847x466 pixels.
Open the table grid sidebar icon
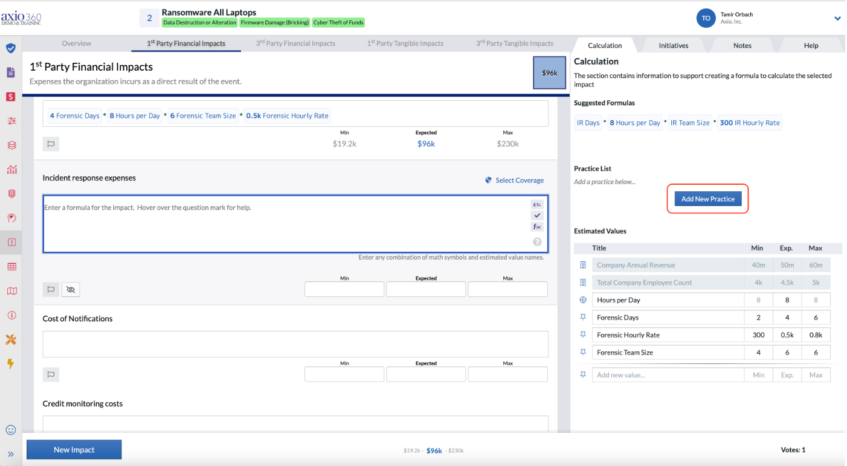pos(11,267)
